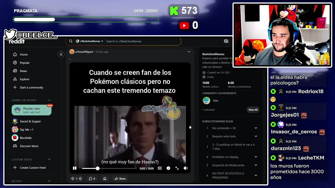335x188 pixels.
Task: Open u/FarsaPidgeot profile avatar
Action: pyautogui.click(x=72, y=52)
